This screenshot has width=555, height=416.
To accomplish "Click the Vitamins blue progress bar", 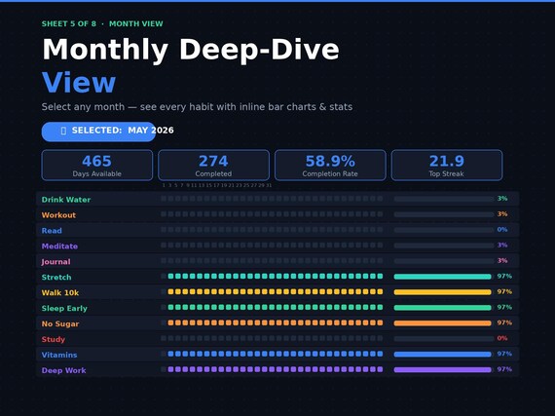I will [x=442, y=355].
